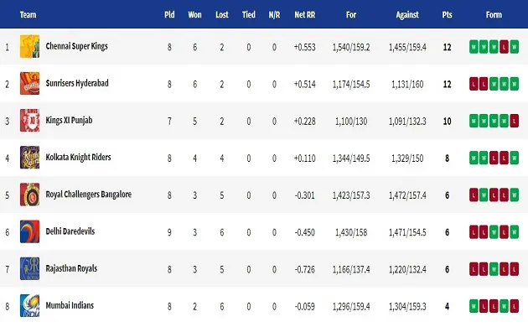The width and height of the screenshot is (528, 327).
Task: Click the Team column header
Action: (28, 15)
